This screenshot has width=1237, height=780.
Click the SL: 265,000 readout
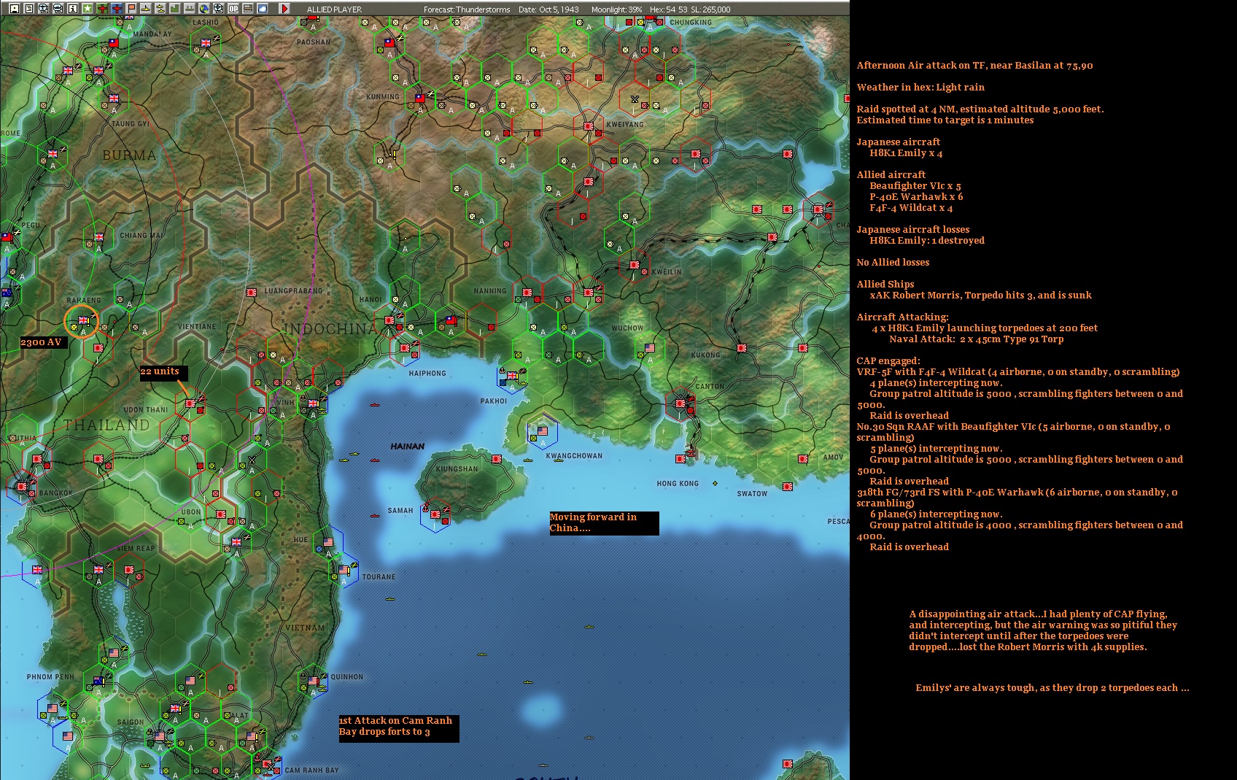click(710, 9)
